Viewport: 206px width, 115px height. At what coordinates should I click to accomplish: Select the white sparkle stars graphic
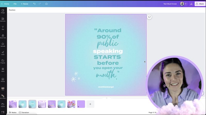tap(75, 77)
